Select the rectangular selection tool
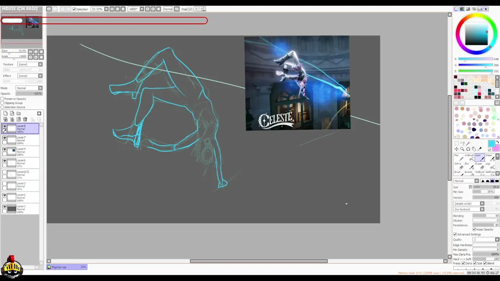The height and width of the screenshot is (281, 500). (x=457, y=144)
